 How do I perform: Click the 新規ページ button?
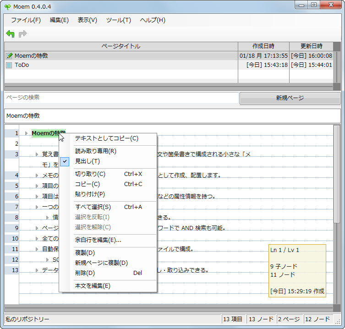click(290, 98)
